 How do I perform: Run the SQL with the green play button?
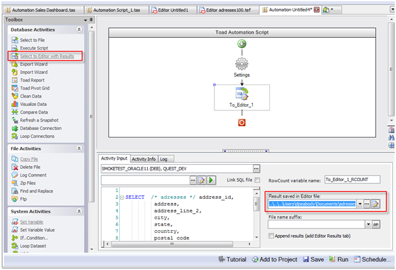click(211, 180)
